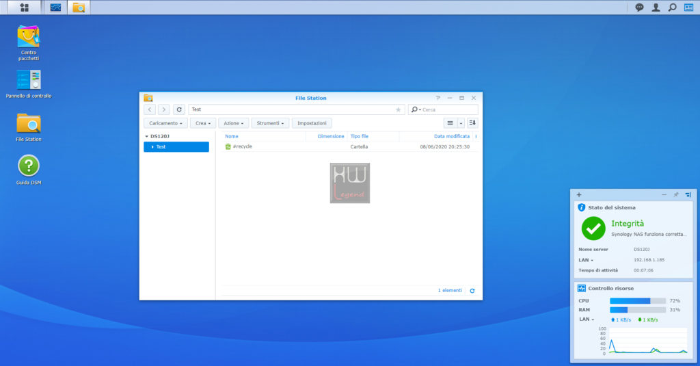Viewport: 700px width, 366px height.
Task: Open File Station help question mark
Action: point(438,98)
